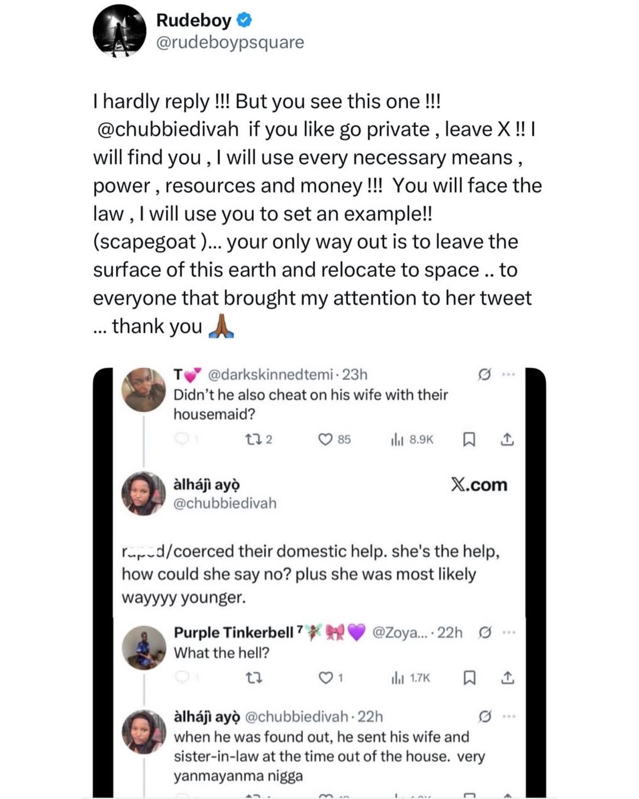Click Rudeboy's verified badge icon

pos(244,20)
